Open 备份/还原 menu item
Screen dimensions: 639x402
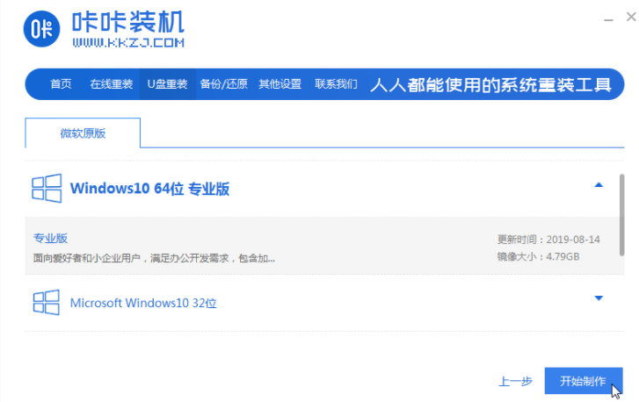(x=224, y=84)
